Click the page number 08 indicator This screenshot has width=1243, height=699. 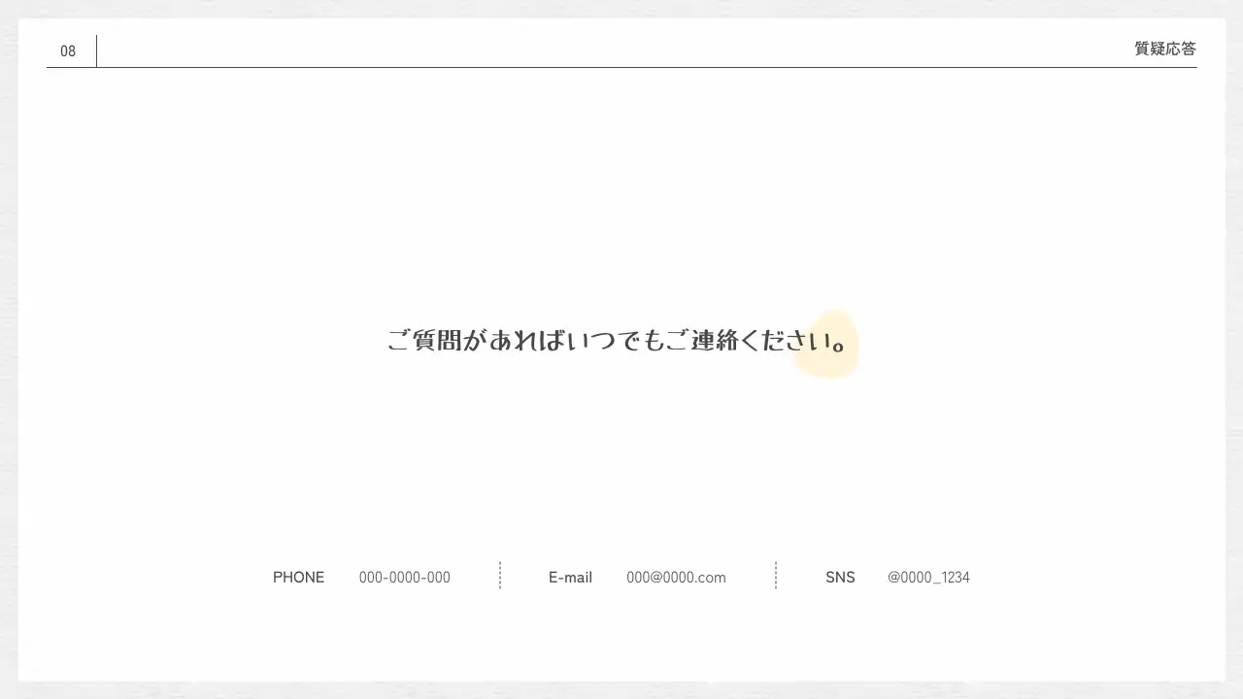point(67,50)
